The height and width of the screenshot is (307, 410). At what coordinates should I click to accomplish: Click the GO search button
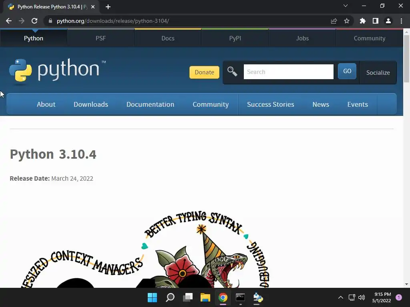[347, 71]
